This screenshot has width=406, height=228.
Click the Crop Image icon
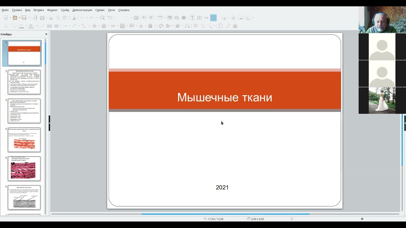click(x=203, y=26)
